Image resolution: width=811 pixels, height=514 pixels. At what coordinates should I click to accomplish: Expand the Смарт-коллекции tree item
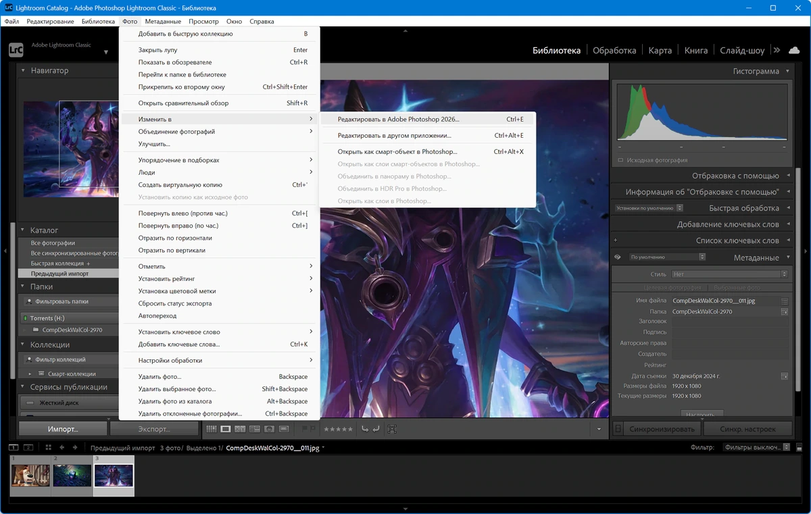pyautogui.click(x=30, y=374)
